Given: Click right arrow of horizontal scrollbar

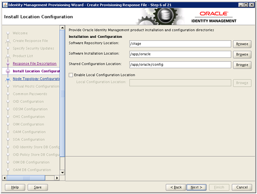Looking at the screenshot, I should 57,178.
